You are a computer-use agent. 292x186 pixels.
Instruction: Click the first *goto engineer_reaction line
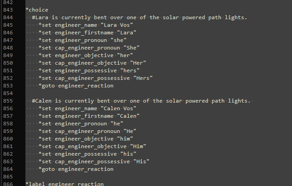[x=76, y=86]
